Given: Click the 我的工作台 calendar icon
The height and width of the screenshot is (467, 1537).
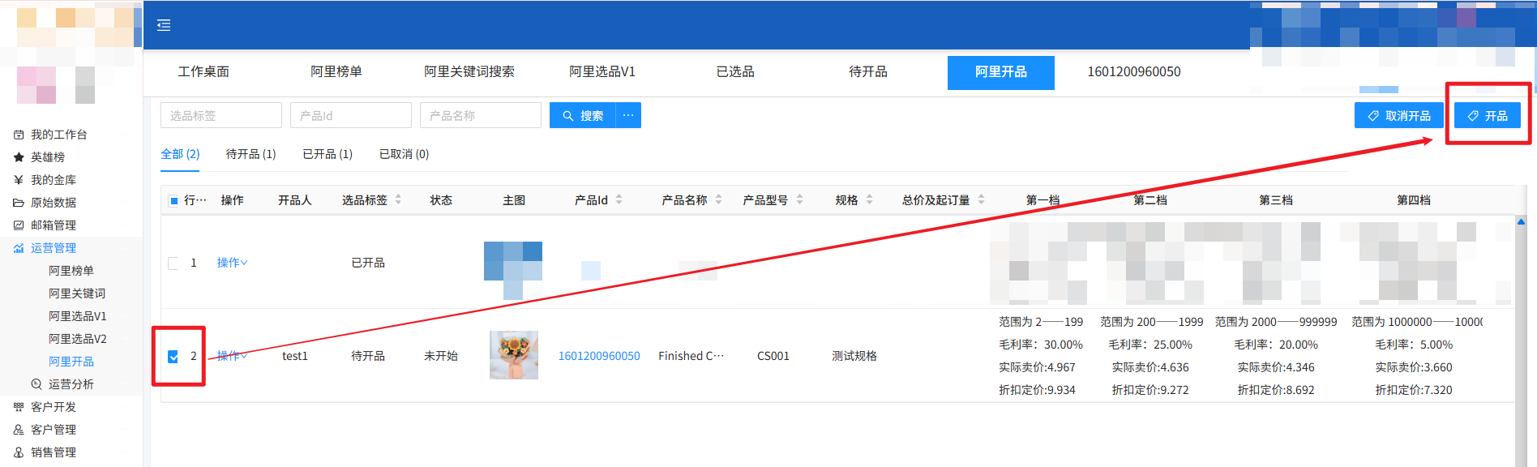Looking at the screenshot, I should 19,135.
